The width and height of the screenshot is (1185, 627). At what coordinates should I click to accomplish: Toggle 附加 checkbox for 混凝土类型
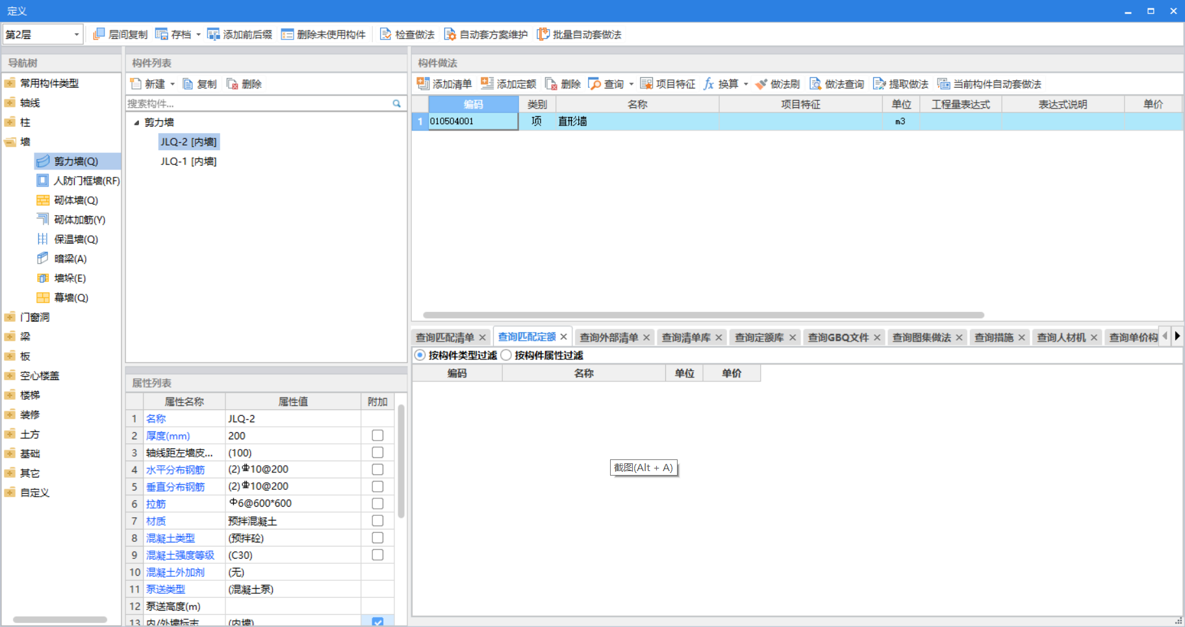(377, 538)
